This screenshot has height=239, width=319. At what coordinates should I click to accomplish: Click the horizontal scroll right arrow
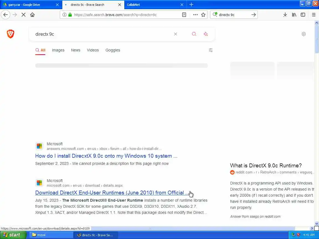pos(312,228)
